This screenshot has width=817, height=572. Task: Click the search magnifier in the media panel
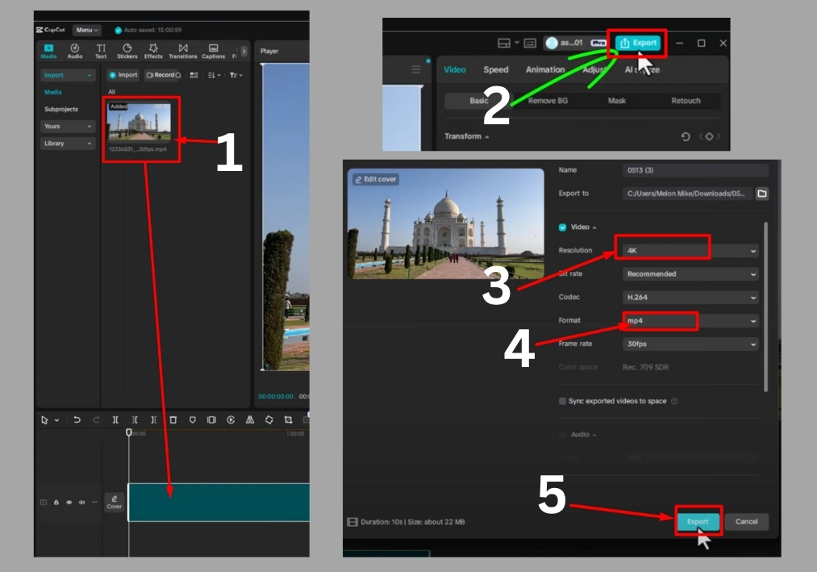(178, 75)
